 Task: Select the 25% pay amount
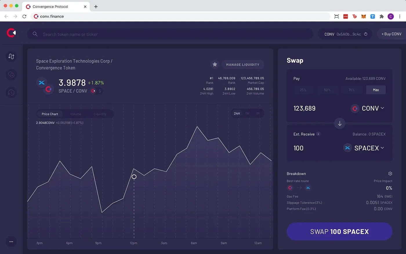[x=303, y=90]
